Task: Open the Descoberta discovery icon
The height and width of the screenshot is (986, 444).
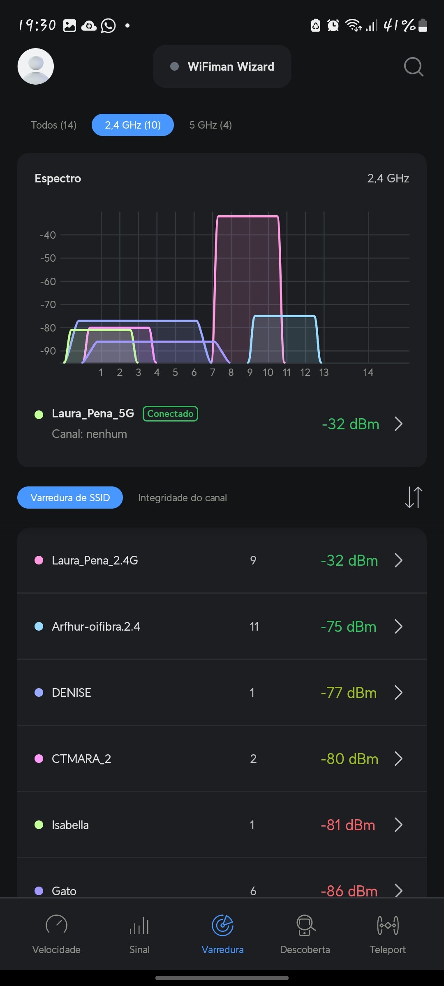Action: 305,926
